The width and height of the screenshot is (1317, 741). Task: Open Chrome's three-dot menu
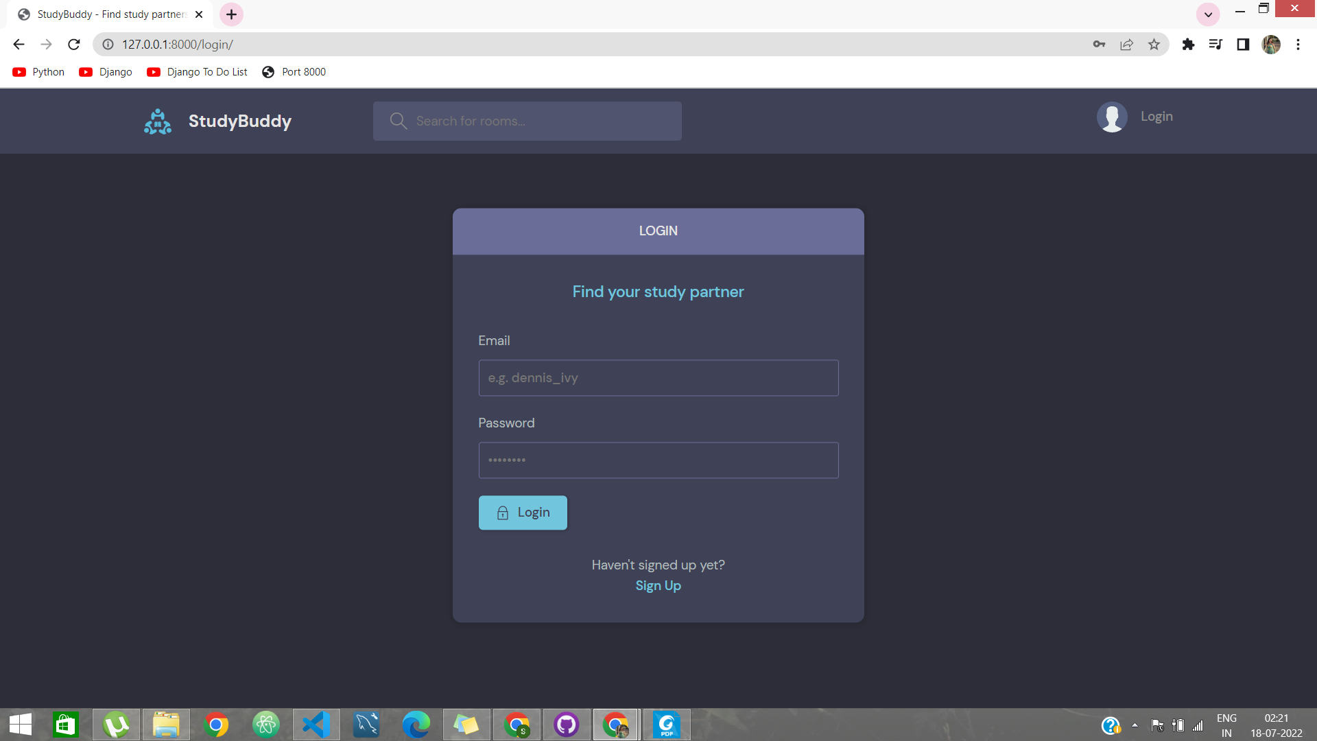1298,44
